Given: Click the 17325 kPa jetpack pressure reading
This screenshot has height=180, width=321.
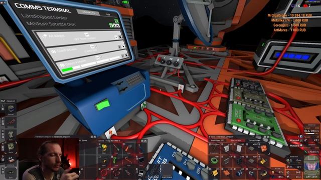Looking at the screenshot, I should [x=311, y=152].
